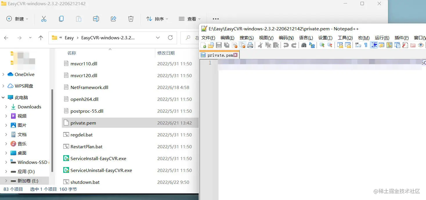Open the address bar history dropdown chevron

(x=158, y=38)
